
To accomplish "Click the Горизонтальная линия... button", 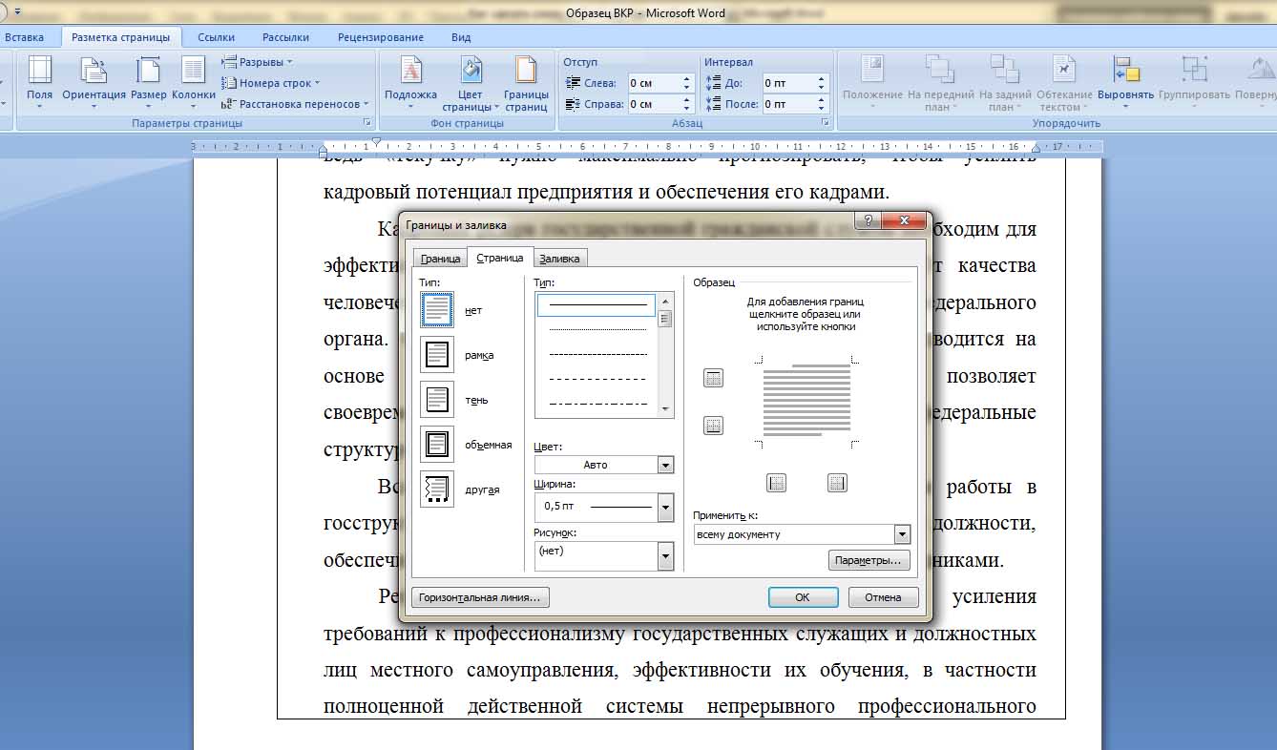I will tap(480, 597).
